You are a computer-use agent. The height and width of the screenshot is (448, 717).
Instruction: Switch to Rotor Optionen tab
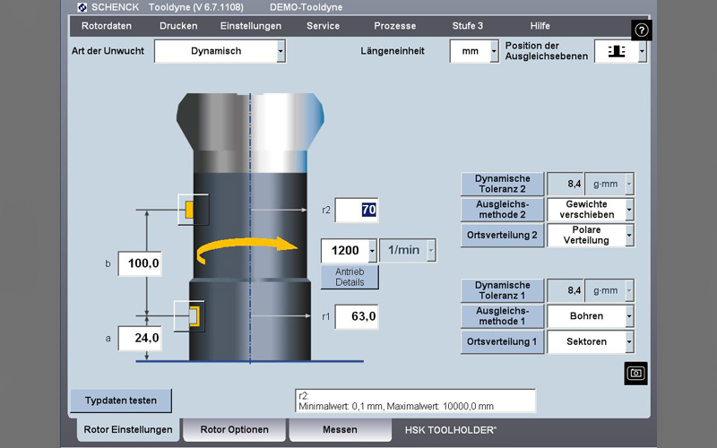click(x=234, y=430)
